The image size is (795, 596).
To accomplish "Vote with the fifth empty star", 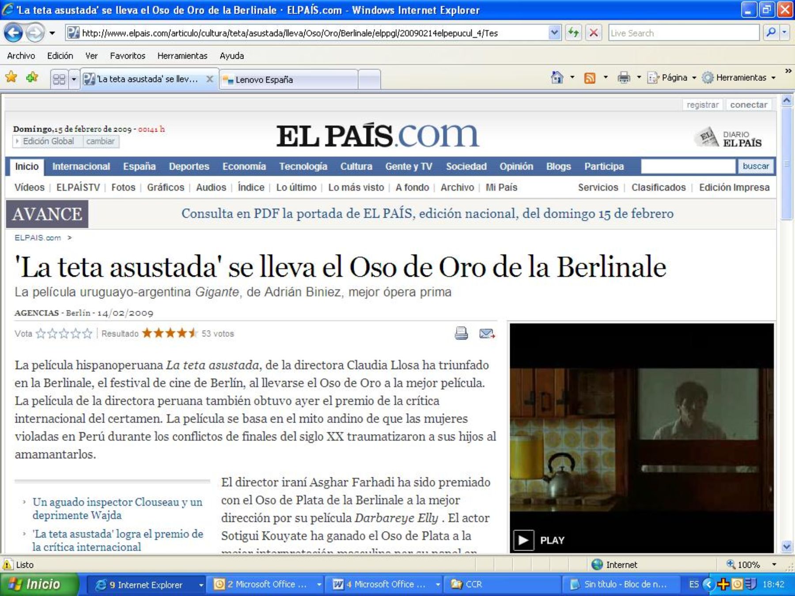I will point(87,333).
